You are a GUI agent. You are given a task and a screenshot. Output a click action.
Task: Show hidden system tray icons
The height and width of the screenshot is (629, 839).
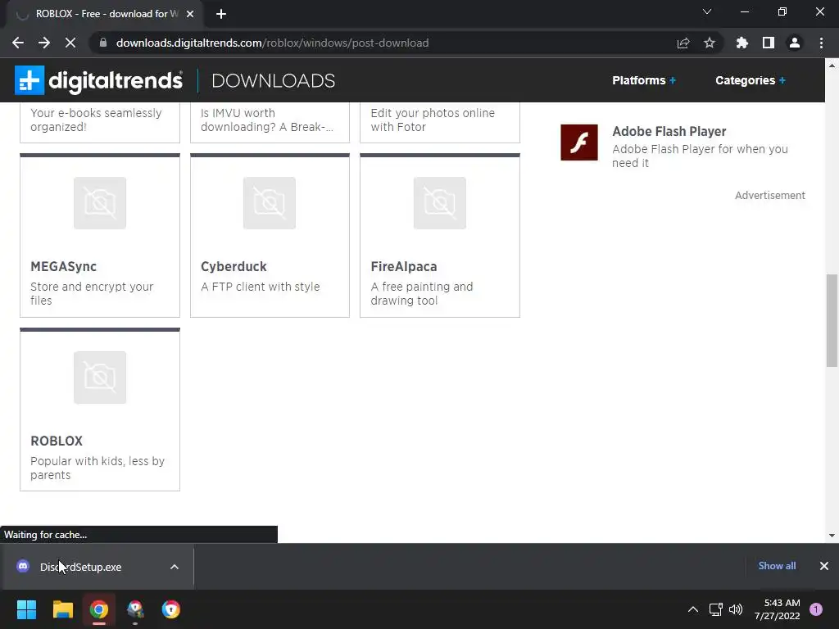(x=693, y=609)
